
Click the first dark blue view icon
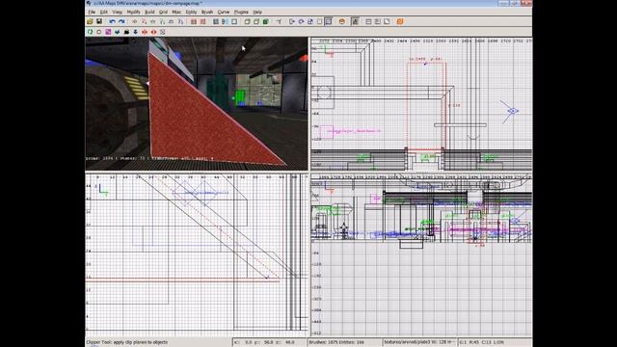[x=216, y=21]
